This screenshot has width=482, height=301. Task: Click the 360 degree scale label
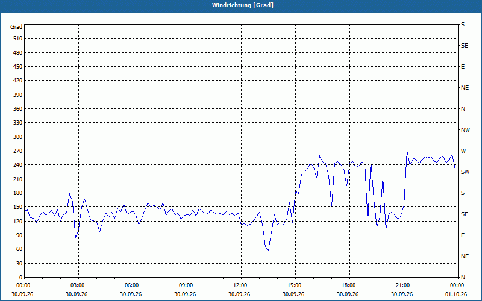tap(18, 109)
